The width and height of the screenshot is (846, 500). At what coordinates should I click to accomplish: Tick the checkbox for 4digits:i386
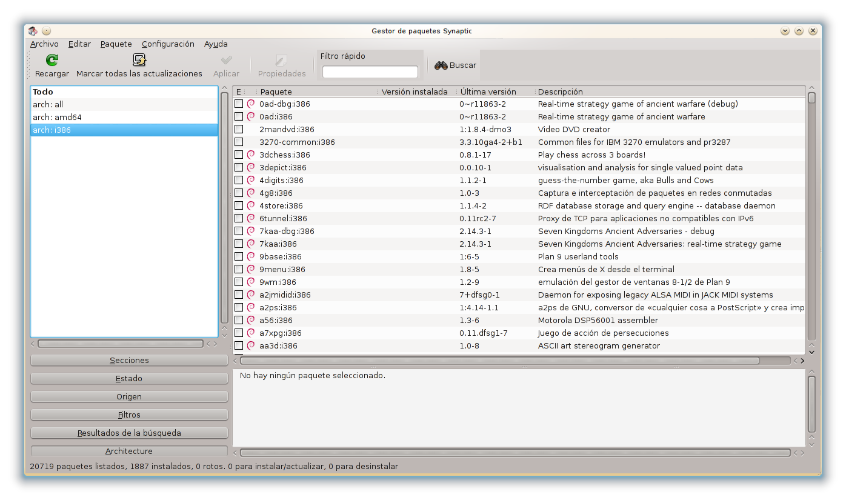coord(239,180)
